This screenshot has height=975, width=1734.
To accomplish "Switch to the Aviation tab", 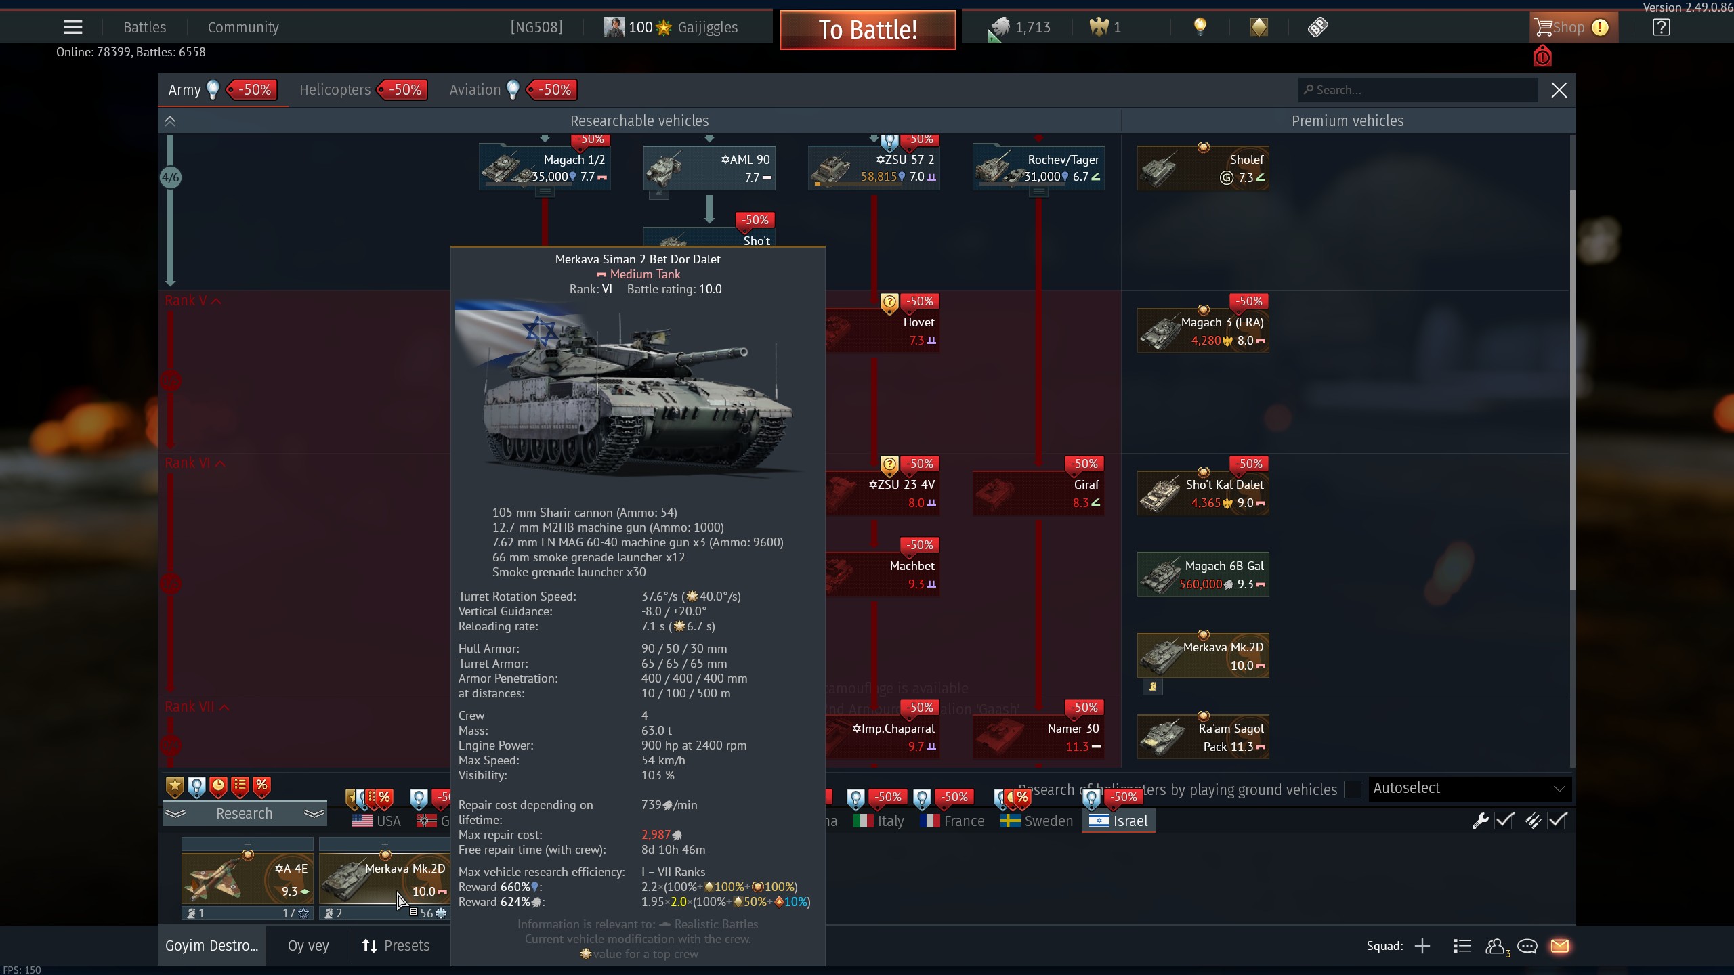I will (x=475, y=90).
